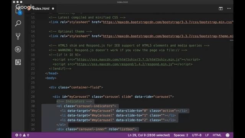Change language mode via HTML indicator
This screenshot has width=245, height=138.
point(217,135)
